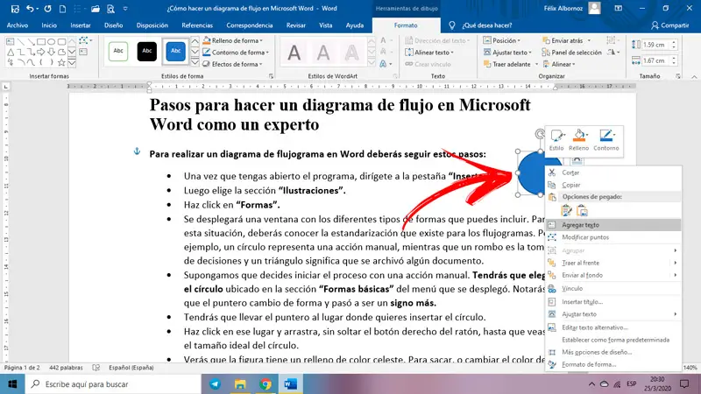
Task: Open Relleno de forma dropdown
Action: coord(232,40)
